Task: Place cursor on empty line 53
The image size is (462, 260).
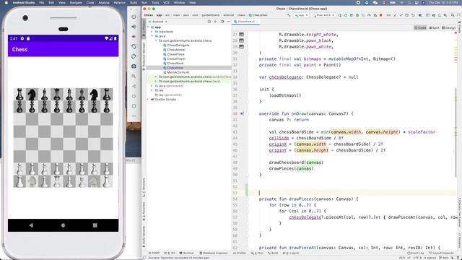Action: pyautogui.click(x=352, y=193)
